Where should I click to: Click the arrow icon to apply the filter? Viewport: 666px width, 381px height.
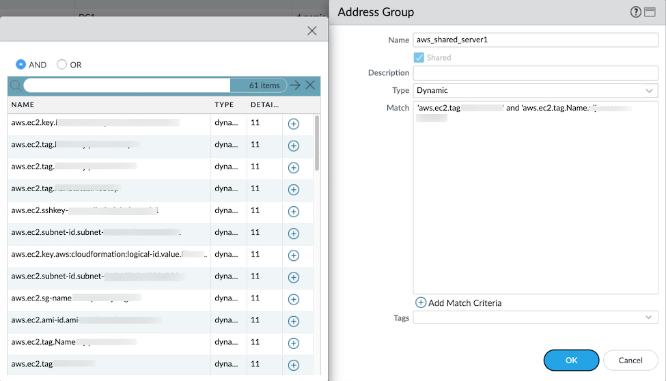[x=294, y=85]
